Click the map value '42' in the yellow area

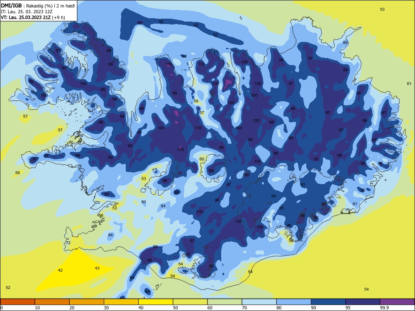[60, 270]
